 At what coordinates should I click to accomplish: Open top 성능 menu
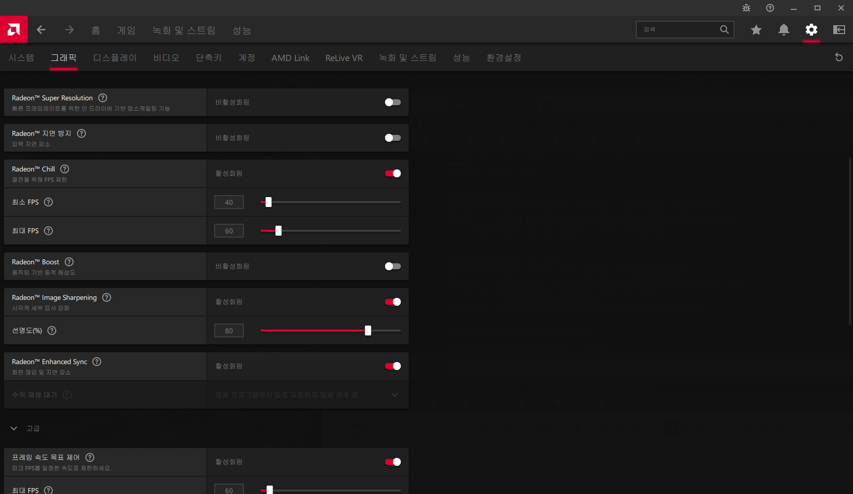[242, 30]
